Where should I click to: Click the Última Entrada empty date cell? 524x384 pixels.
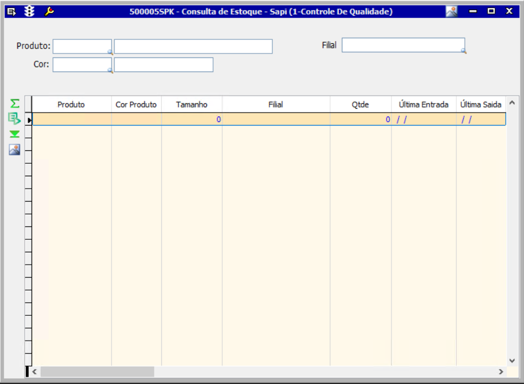[424, 119]
